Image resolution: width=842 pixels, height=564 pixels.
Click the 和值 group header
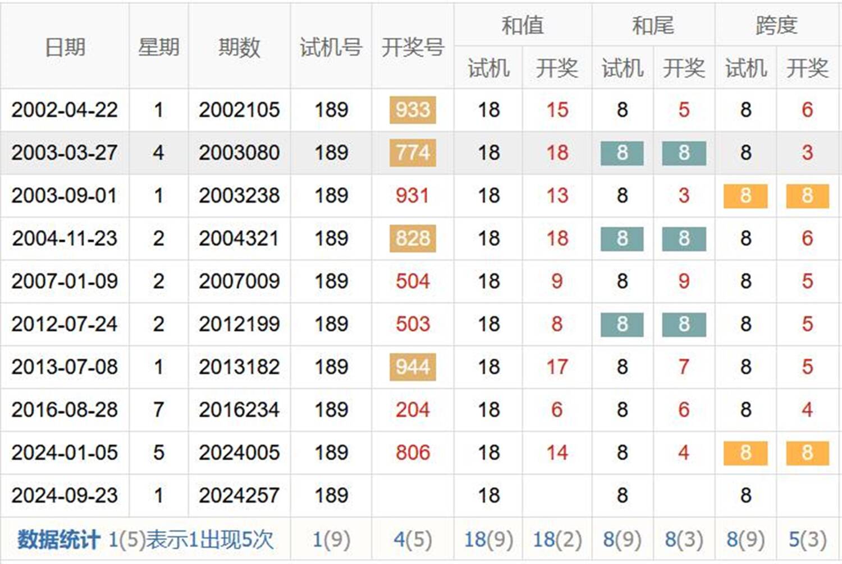522,25
